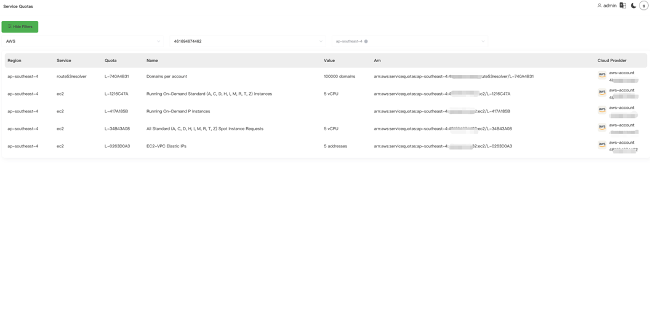This screenshot has width=650, height=323.
Task: Click AWS logo in L-1216C47A row
Action: [602, 92]
